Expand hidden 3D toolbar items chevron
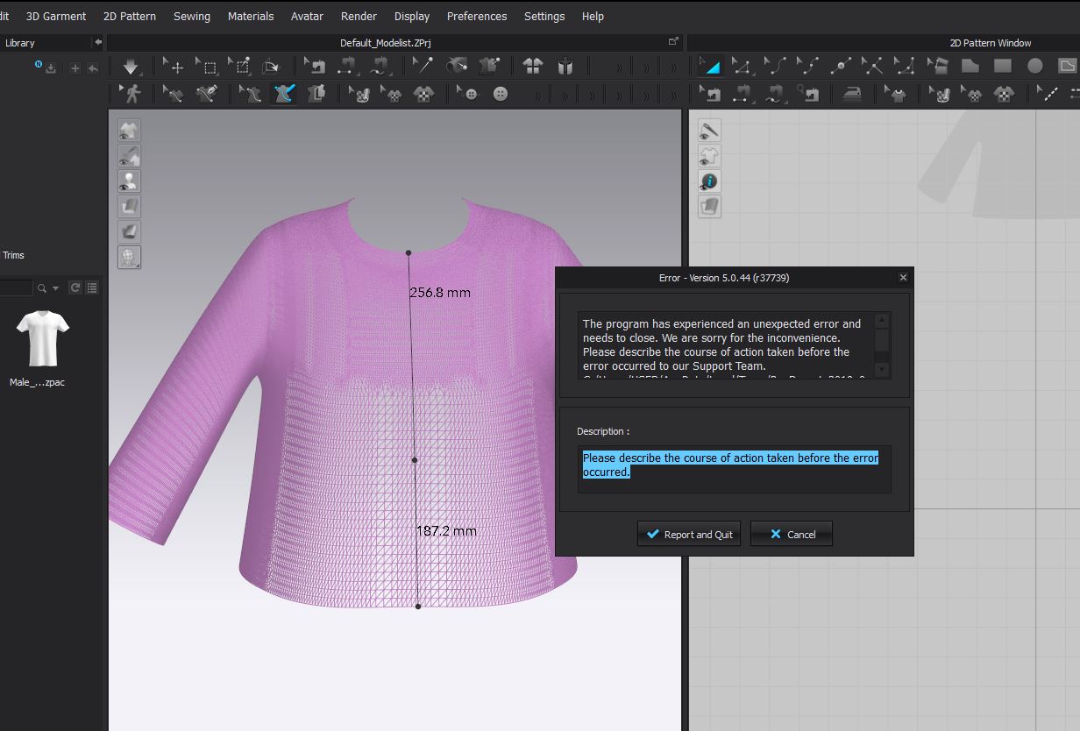Screen dimensions: 1080x731 tap(619, 67)
